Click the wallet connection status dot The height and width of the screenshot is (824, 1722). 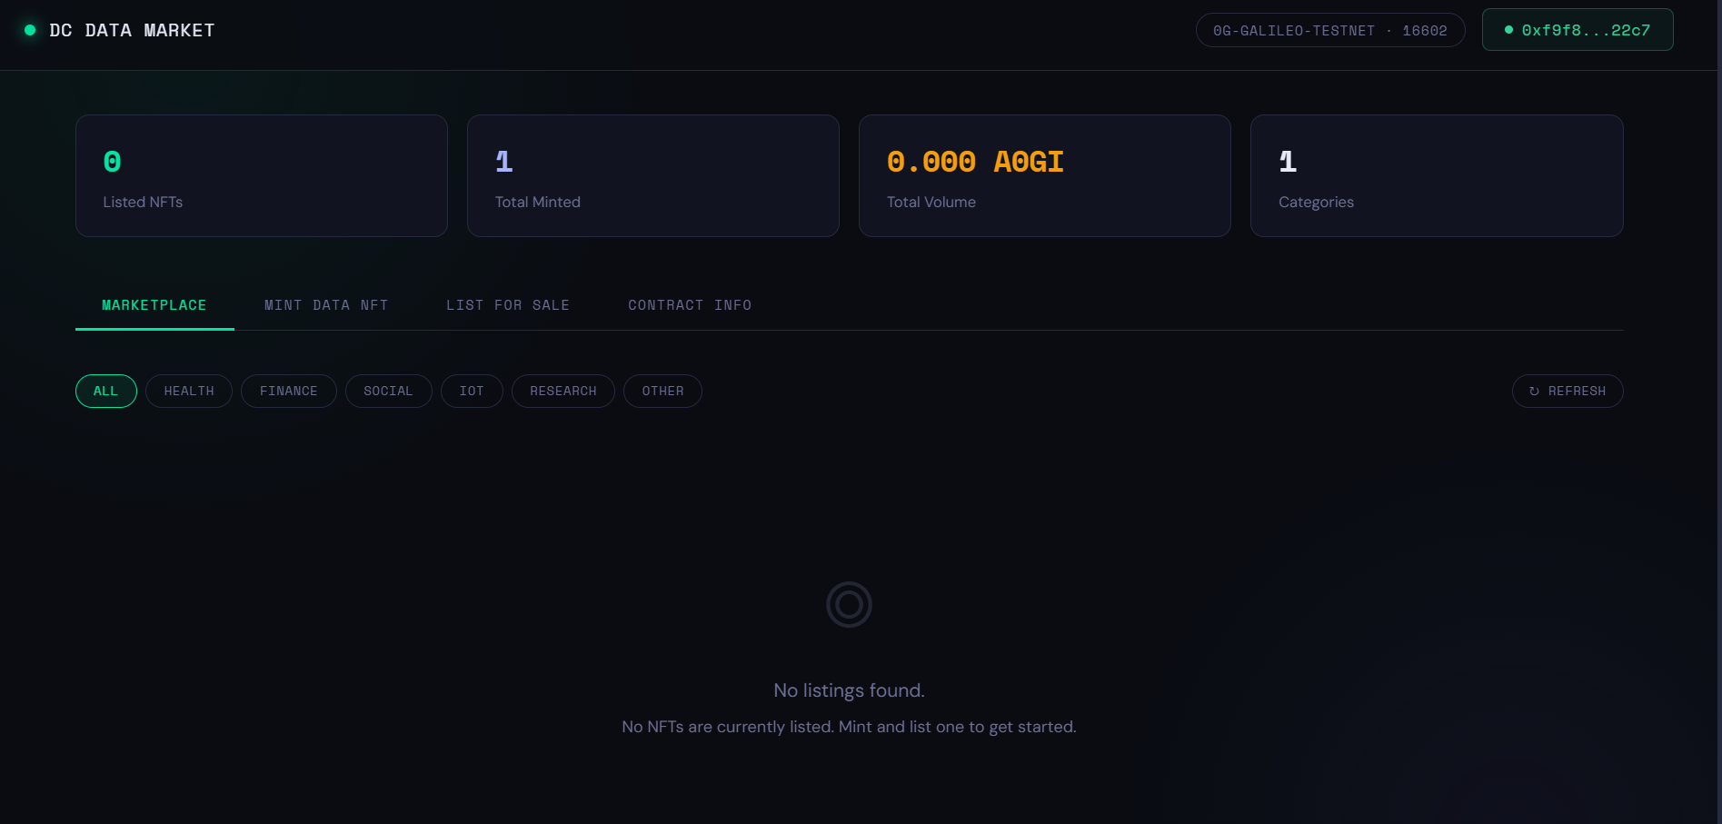pyautogui.click(x=1508, y=30)
